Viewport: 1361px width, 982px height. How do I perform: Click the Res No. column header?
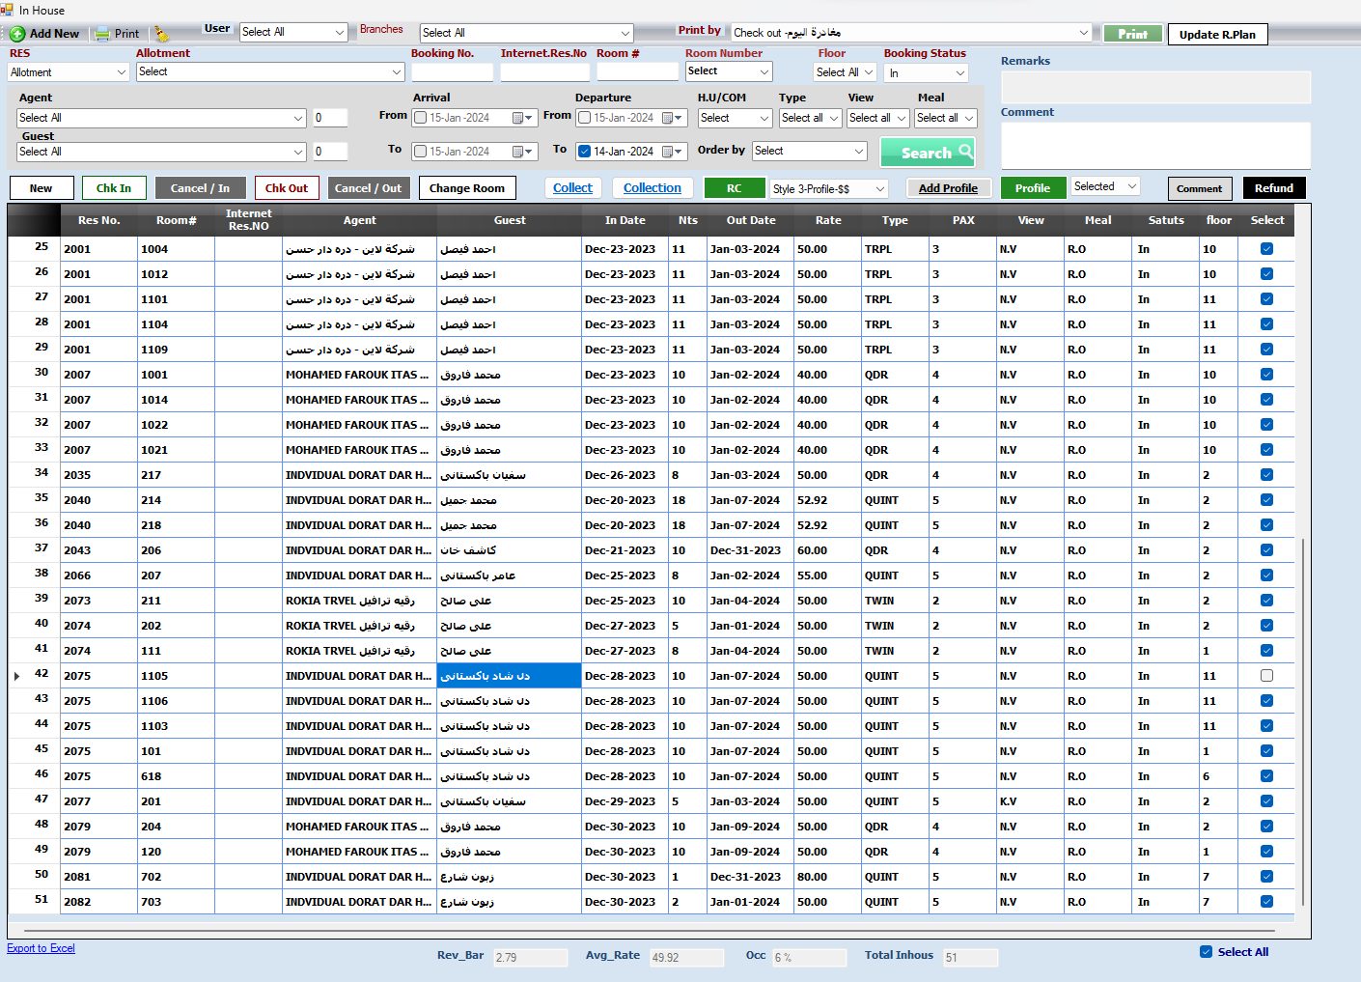click(x=99, y=220)
